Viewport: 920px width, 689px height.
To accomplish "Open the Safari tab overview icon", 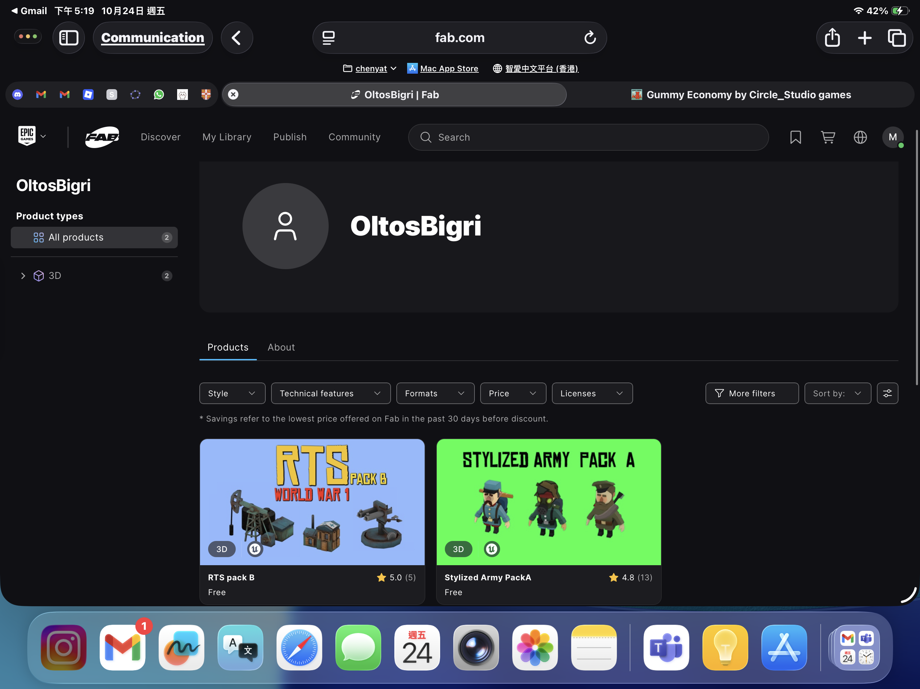I will (x=897, y=38).
